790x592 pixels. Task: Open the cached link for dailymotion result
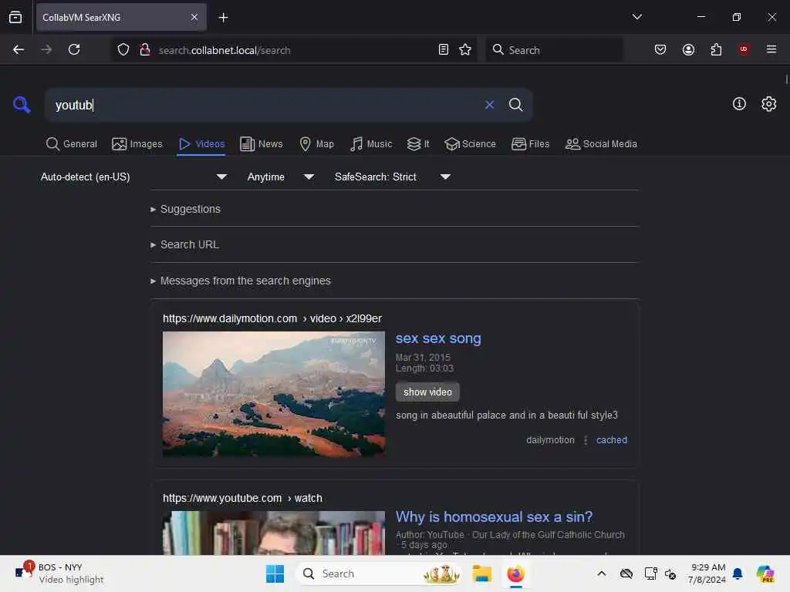pos(612,440)
